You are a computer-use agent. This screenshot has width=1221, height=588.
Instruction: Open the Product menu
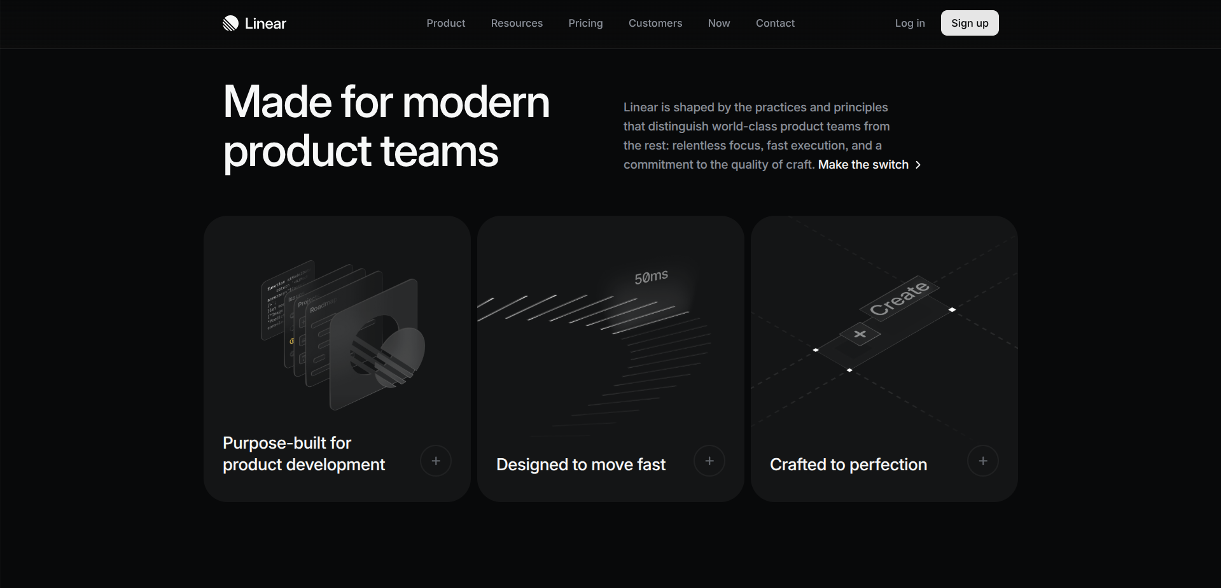pos(445,24)
